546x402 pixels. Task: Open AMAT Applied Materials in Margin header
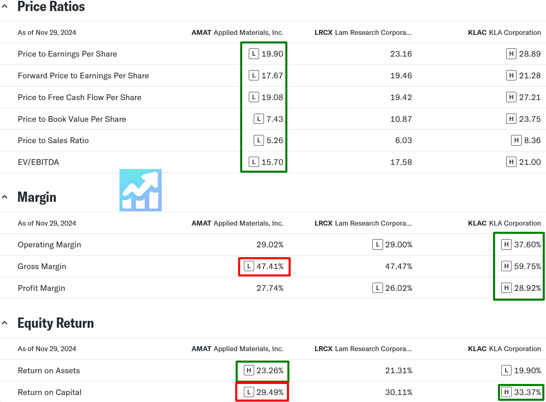click(237, 223)
